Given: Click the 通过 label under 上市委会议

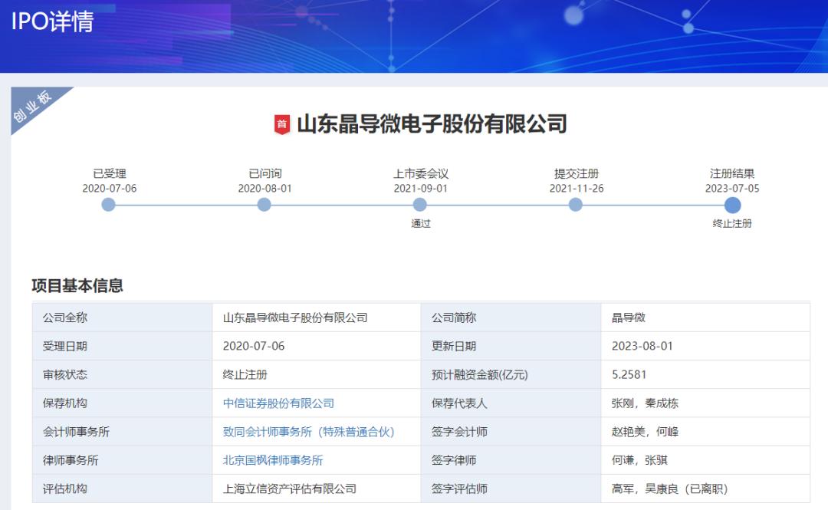Looking at the screenshot, I should 420,224.
